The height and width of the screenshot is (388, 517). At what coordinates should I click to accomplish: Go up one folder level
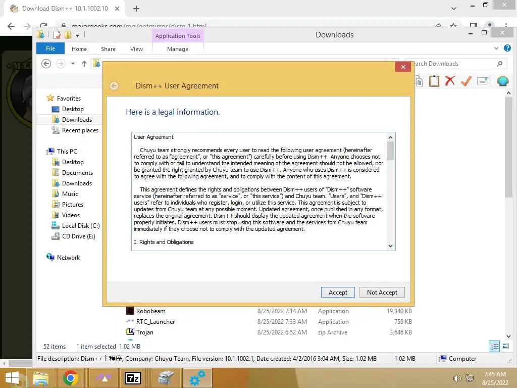[84, 64]
